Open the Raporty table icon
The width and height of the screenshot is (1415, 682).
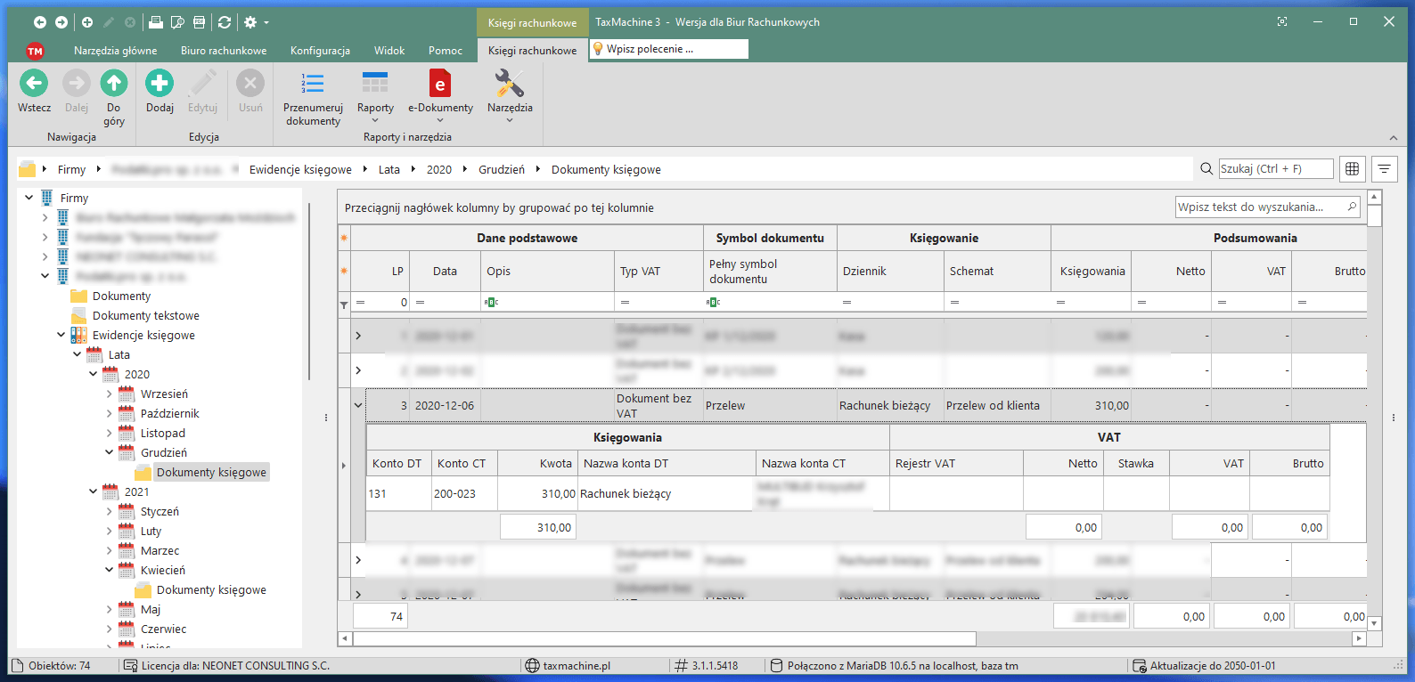pyautogui.click(x=375, y=84)
